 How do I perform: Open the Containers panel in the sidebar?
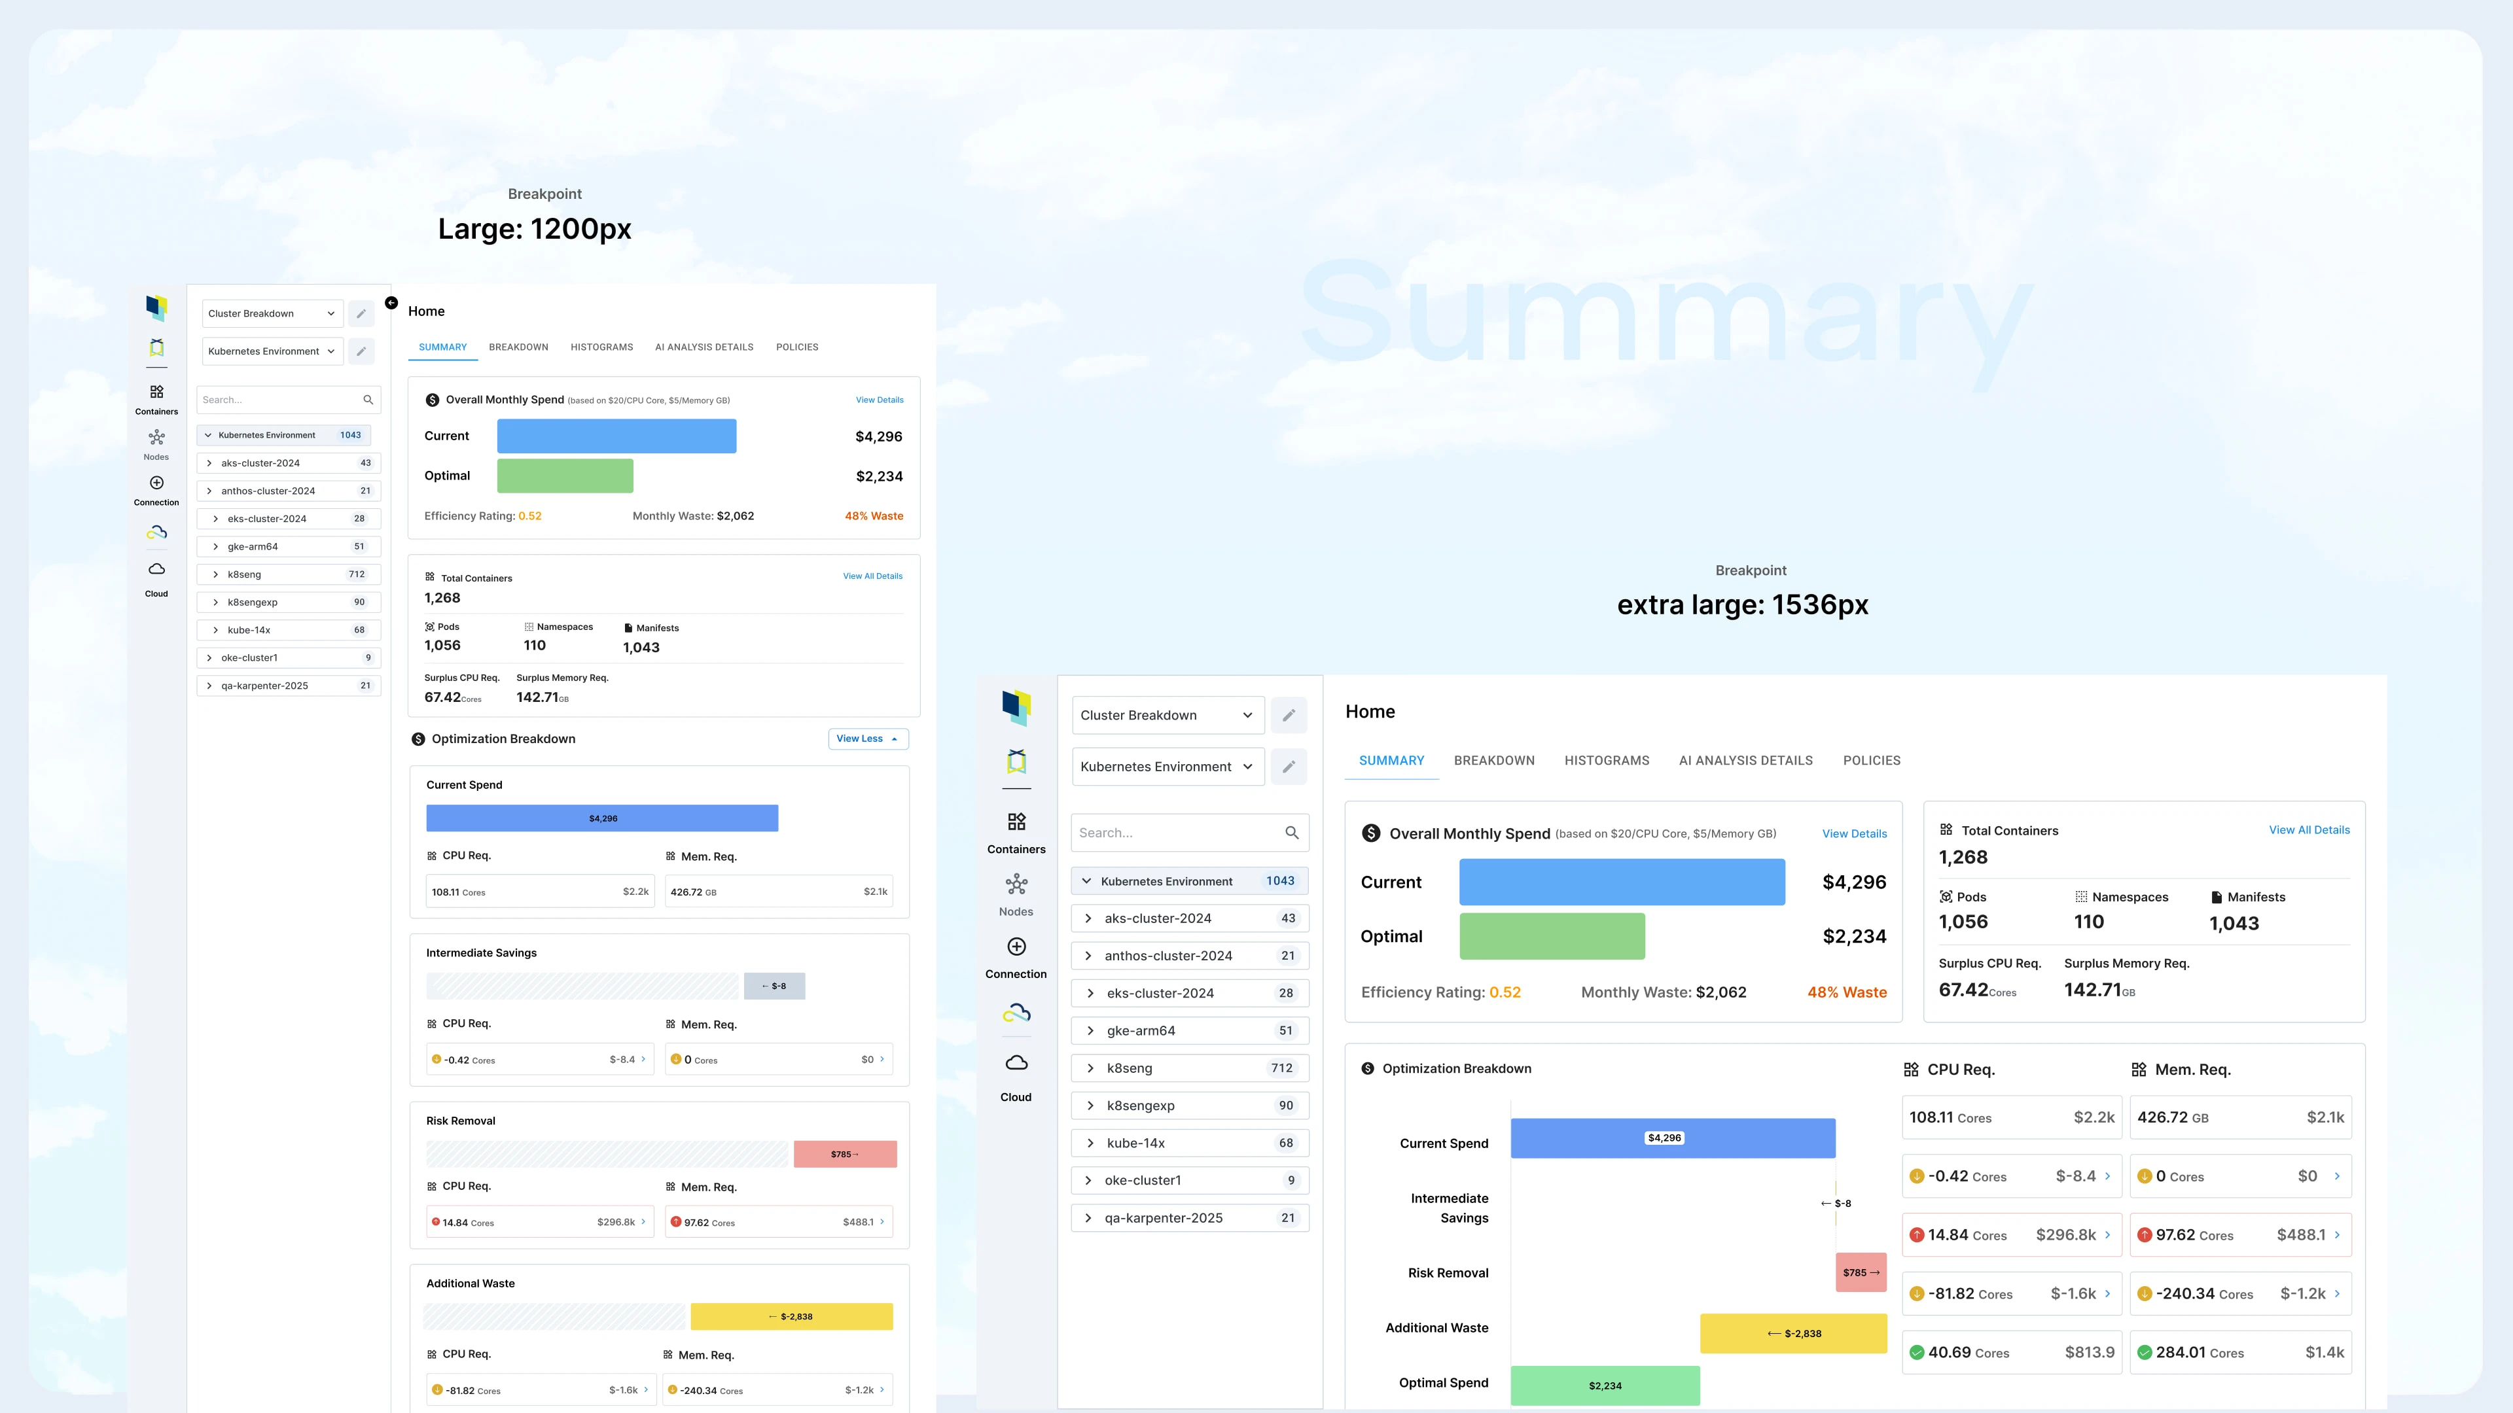coord(156,398)
